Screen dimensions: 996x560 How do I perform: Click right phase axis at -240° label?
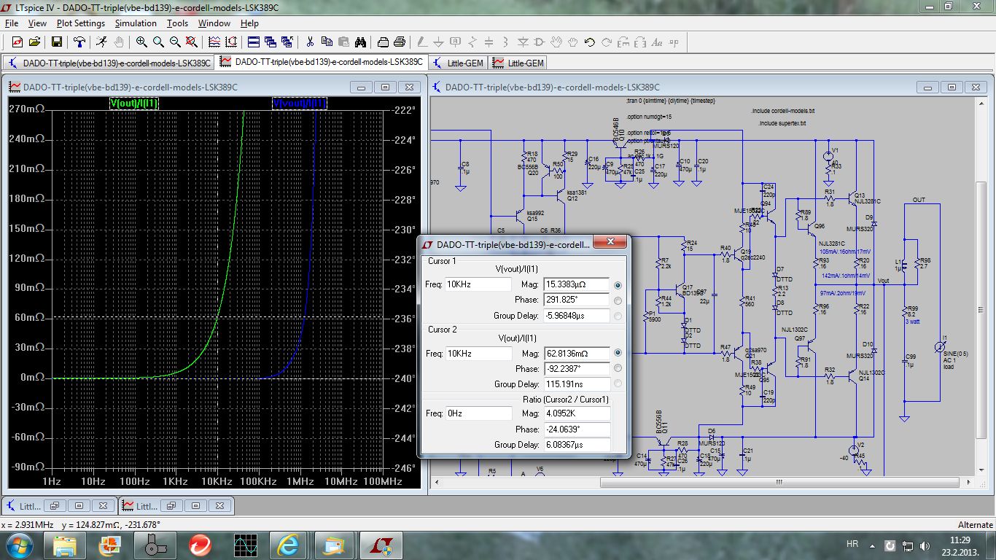(x=405, y=378)
